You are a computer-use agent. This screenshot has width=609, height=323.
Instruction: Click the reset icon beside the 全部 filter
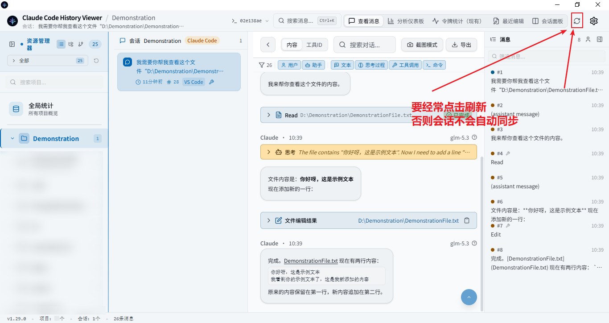(96, 61)
